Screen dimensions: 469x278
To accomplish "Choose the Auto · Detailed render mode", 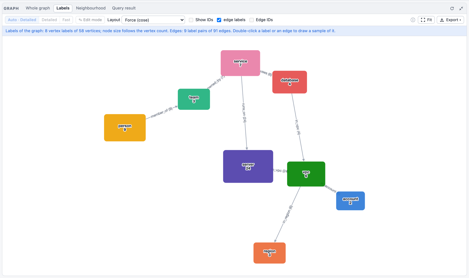I will pyautogui.click(x=22, y=20).
